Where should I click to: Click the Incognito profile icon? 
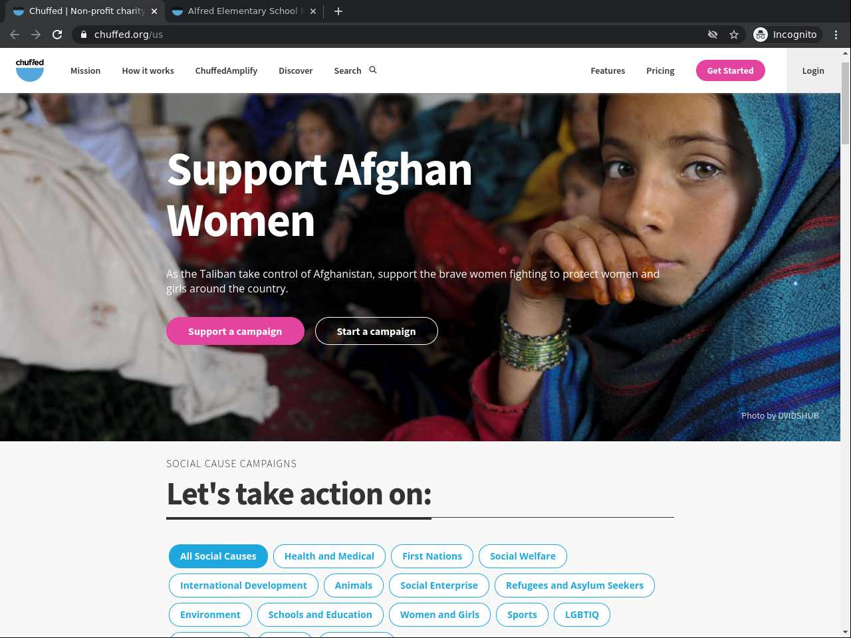click(x=761, y=35)
